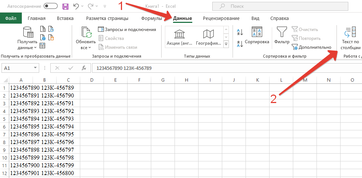Click the Текст по столбцам button
The width and height of the screenshot is (362, 178).
[x=350, y=38]
